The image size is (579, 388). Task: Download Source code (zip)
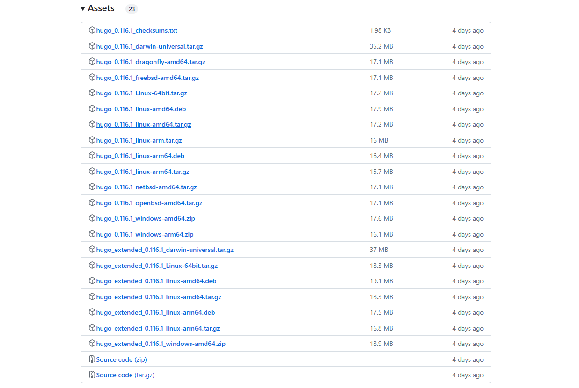pyautogui.click(x=122, y=359)
